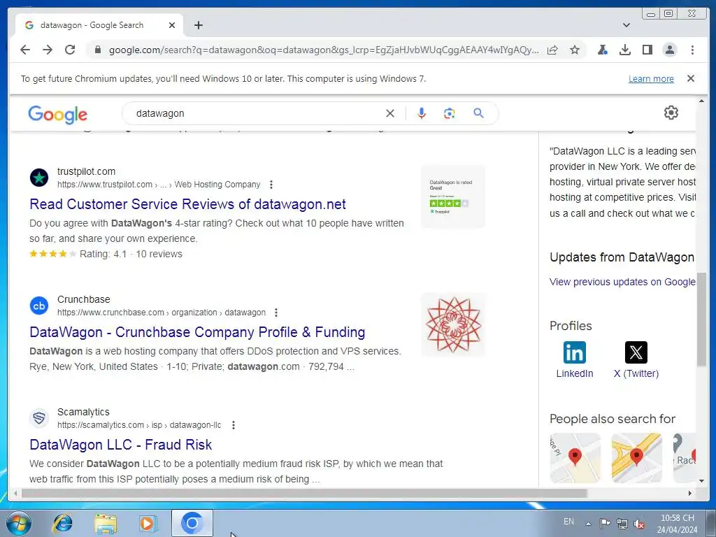
Task: Clear the search query text
Action: (390, 113)
